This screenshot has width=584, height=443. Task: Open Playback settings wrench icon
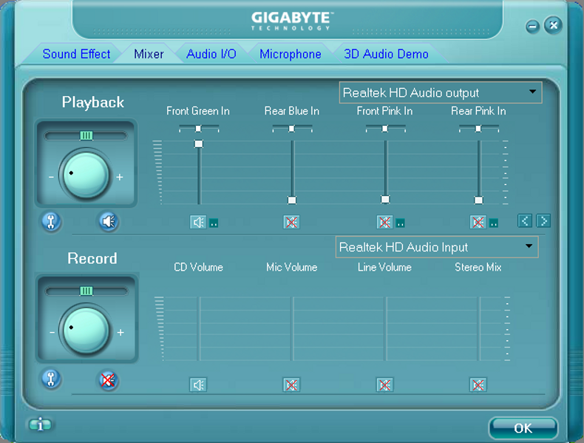(51, 222)
